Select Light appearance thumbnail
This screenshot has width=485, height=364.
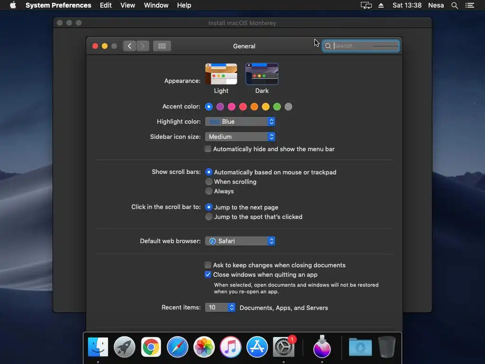pyautogui.click(x=221, y=74)
